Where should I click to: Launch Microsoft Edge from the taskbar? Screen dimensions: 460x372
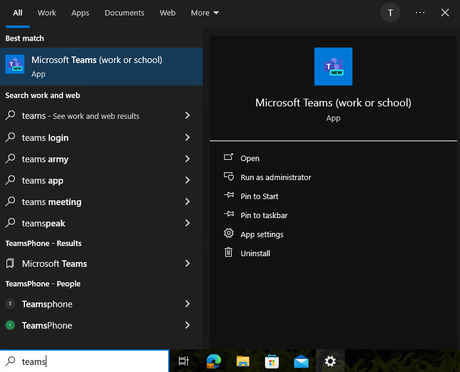213,361
